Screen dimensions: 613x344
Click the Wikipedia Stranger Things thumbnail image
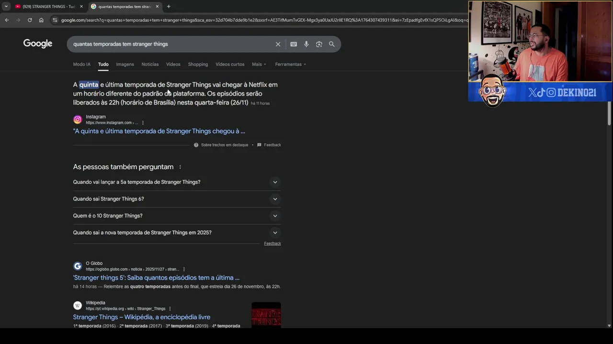coord(266,315)
